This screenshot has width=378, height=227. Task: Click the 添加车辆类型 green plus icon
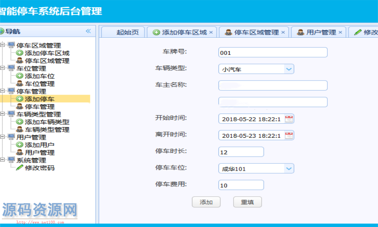coord(20,121)
